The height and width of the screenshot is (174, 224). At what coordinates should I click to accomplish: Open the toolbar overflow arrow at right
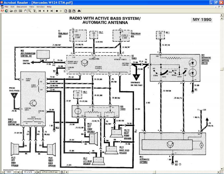(x=222, y=15)
